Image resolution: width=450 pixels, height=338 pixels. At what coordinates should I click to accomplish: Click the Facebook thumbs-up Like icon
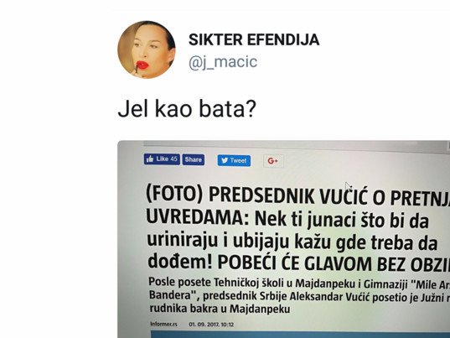(149, 159)
